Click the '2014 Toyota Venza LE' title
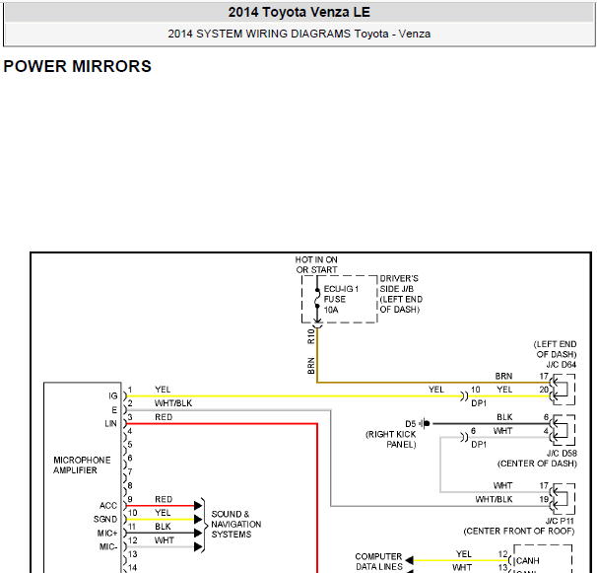This screenshot has width=597, height=573. click(x=298, y=12)
